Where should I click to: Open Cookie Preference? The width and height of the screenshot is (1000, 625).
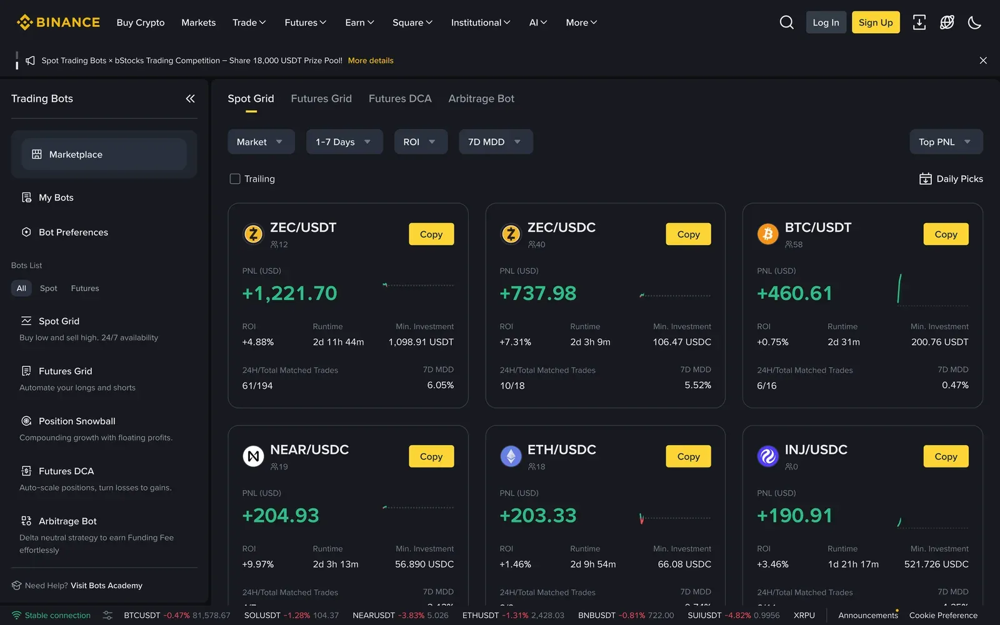943,616
